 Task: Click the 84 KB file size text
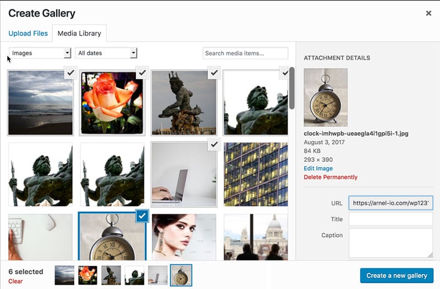point(312,151)
